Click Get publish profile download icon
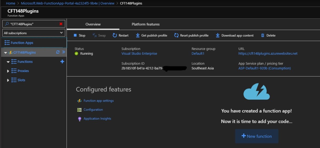The height and width of the screenshot is (148, 320). (138, 35)
